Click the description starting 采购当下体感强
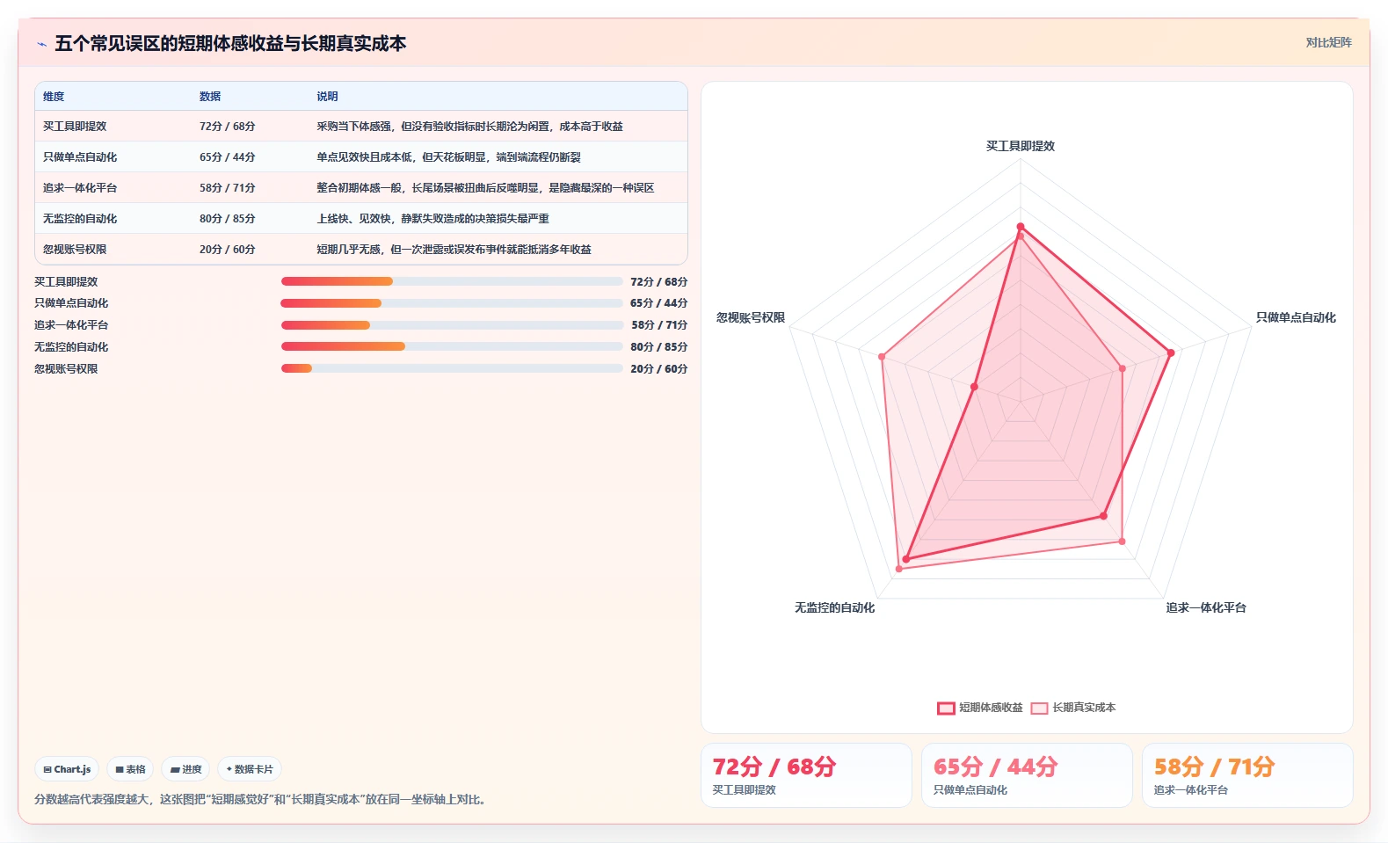This screenshot has height=843, width=1388. [x=469, y=127]
